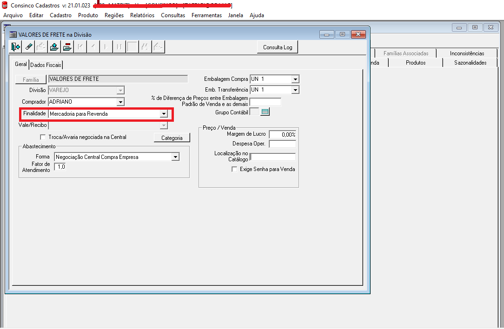This screenshot has width=504, height=329.
Task: Expand the Emb. Transferência dropdown
Action: 295,90
